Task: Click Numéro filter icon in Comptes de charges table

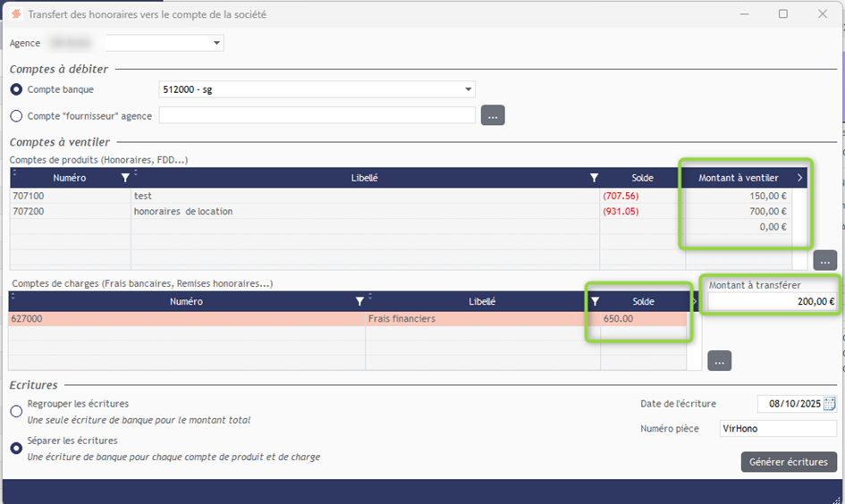Action: point(359,302)
